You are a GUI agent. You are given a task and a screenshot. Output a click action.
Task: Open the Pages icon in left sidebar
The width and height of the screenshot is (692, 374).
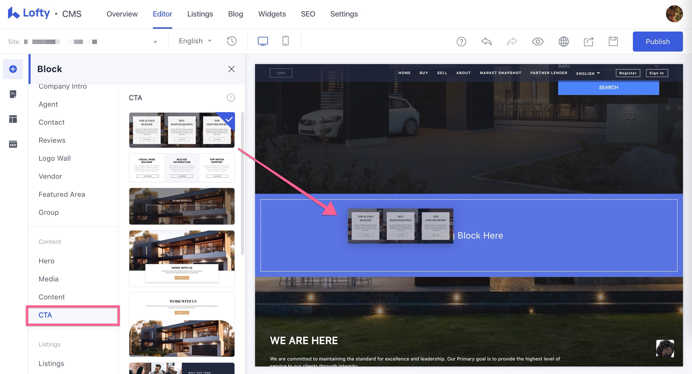click(13, 94)
